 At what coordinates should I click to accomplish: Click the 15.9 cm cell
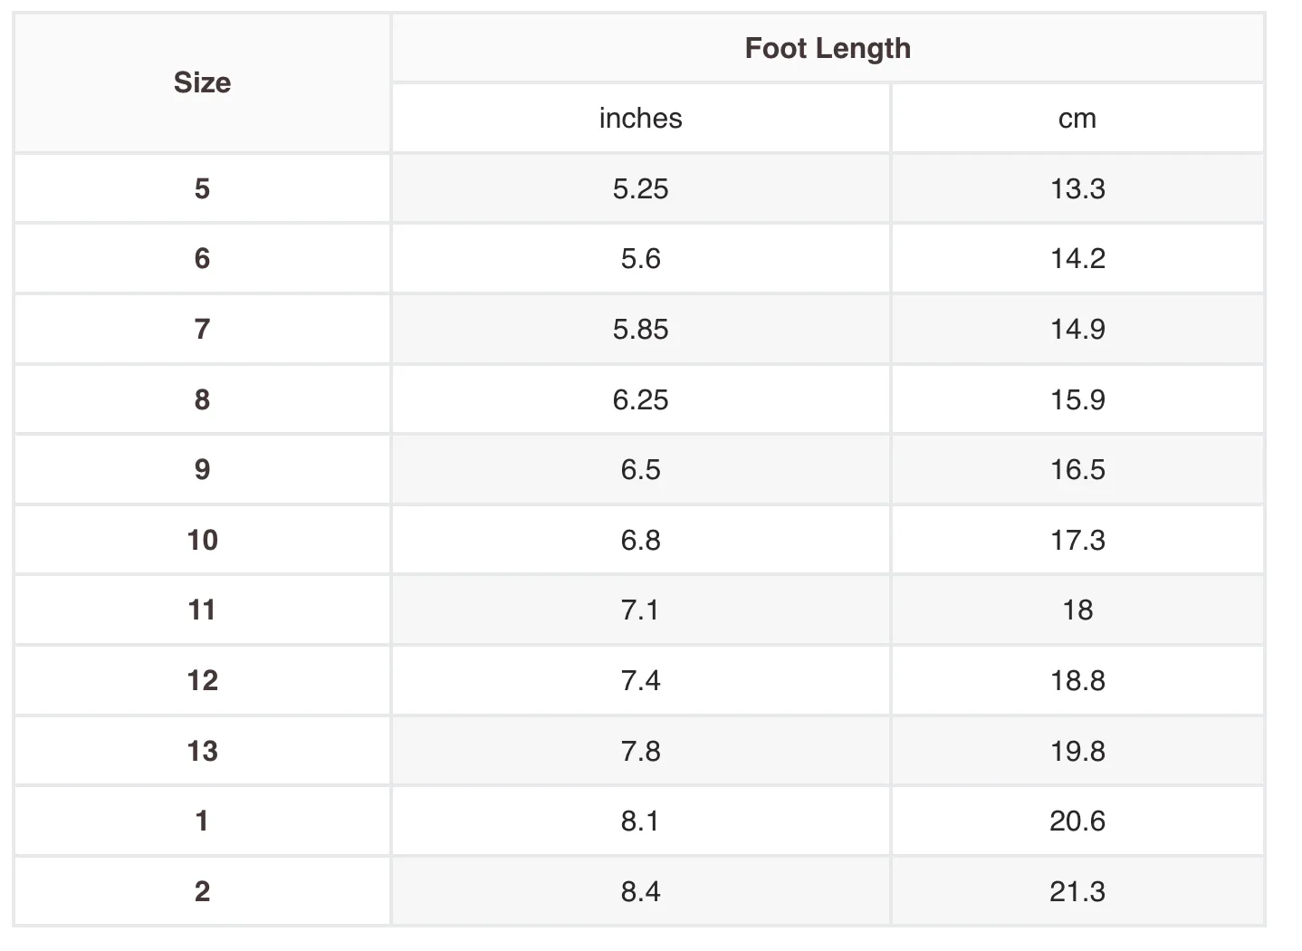point(1077,399)
